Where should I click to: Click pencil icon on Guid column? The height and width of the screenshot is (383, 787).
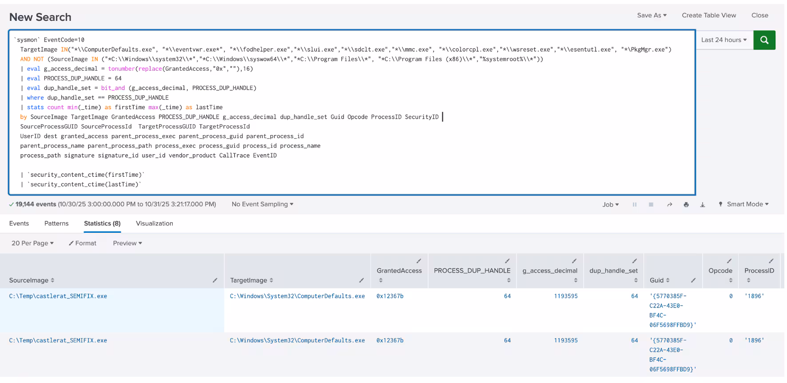(x=693, y=280)
